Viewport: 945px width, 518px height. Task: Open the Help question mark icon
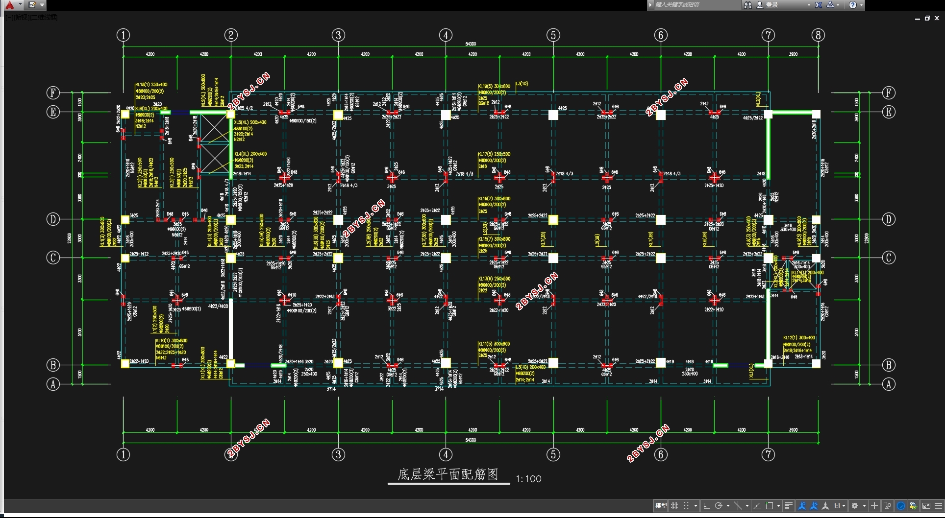pos(853,5)
